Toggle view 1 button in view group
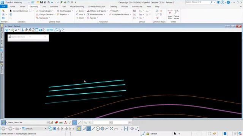Image resolution: width=243 pixels, height=136 pixels. [x=55, y=128]
